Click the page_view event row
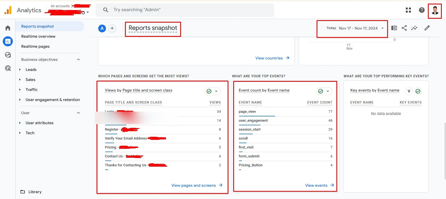 click(286, 112)
